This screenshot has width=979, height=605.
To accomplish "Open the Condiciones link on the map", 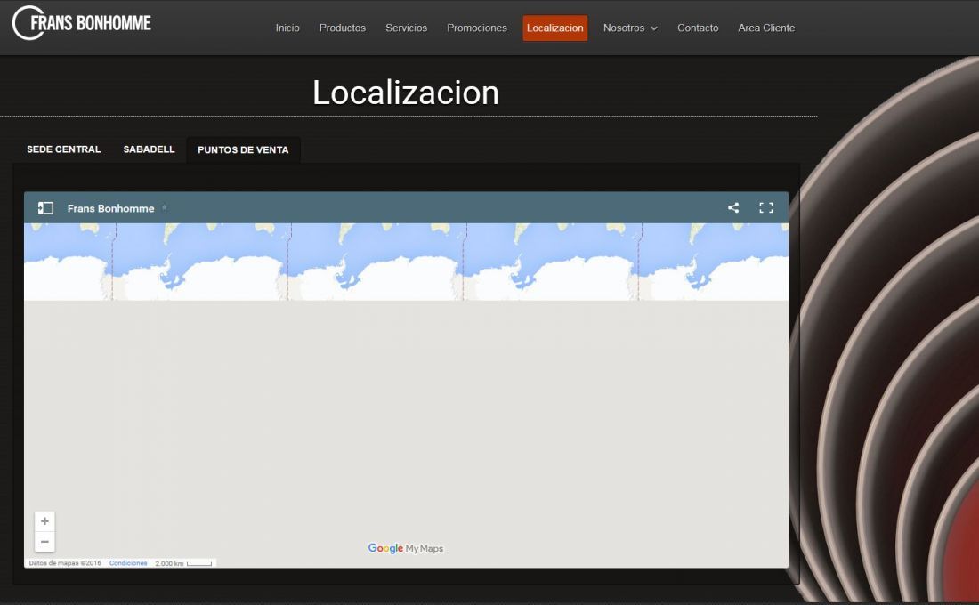I will click(x=128, y=563).
